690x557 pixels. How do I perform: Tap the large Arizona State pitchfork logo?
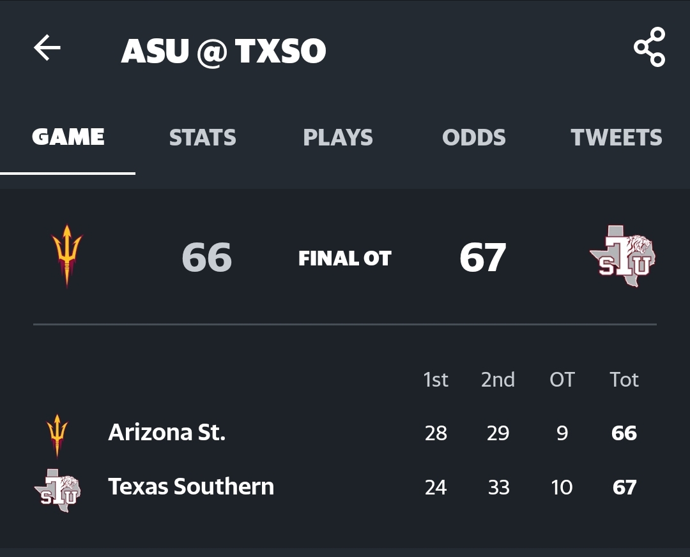[x=67, y=256]
